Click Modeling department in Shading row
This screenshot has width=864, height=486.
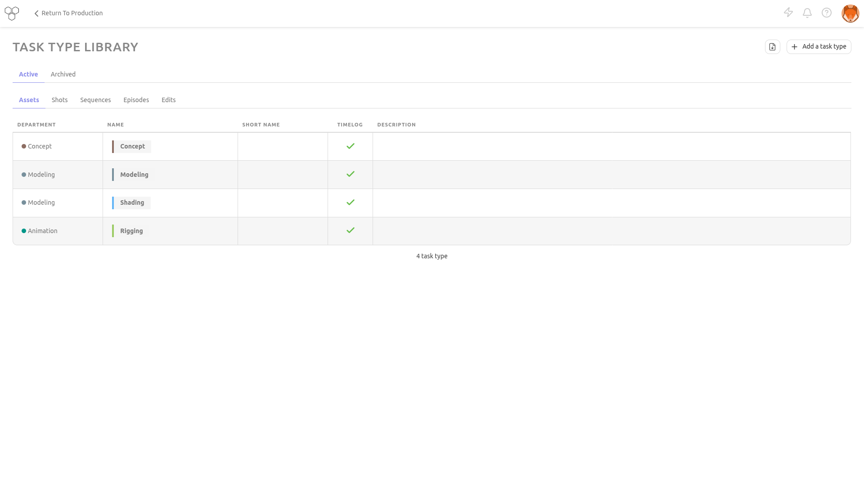[38, 202]
